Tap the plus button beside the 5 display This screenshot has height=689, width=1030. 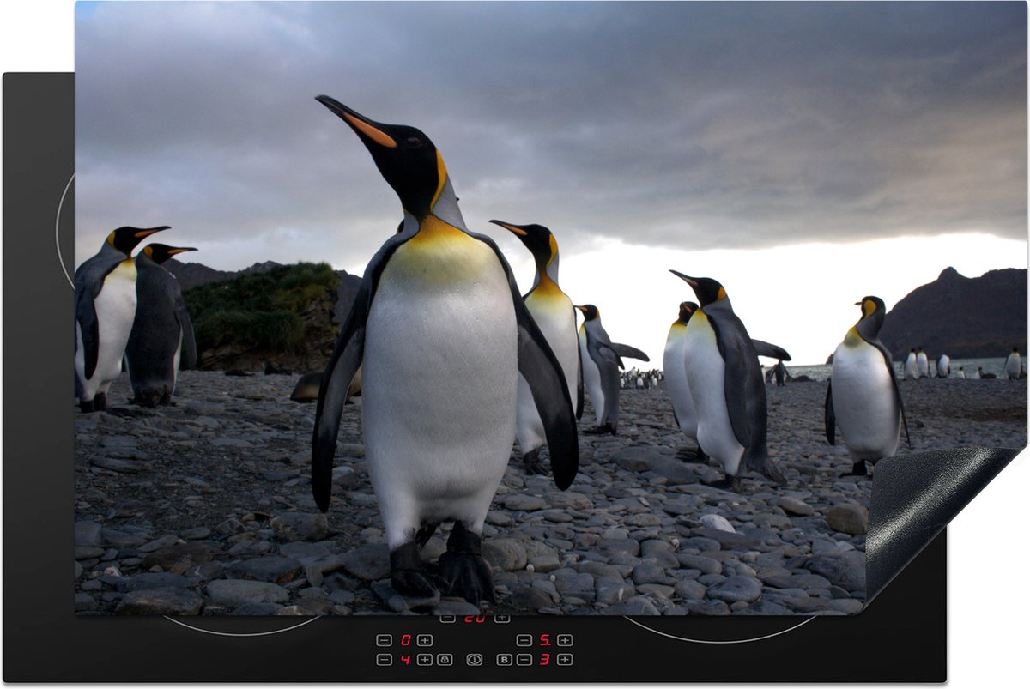(x=565, y=640)
